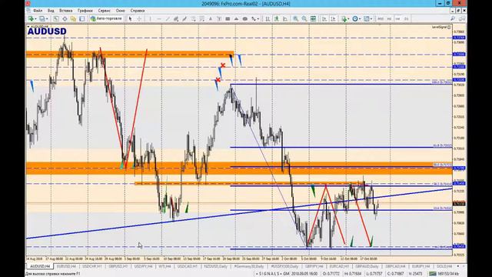Open the Profiles icon in toolbar
The height and width of the screenshot is (277, 492).
(x=42, y=18)
